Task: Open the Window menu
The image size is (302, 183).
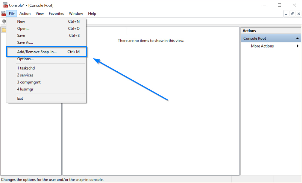Action: 76,14
